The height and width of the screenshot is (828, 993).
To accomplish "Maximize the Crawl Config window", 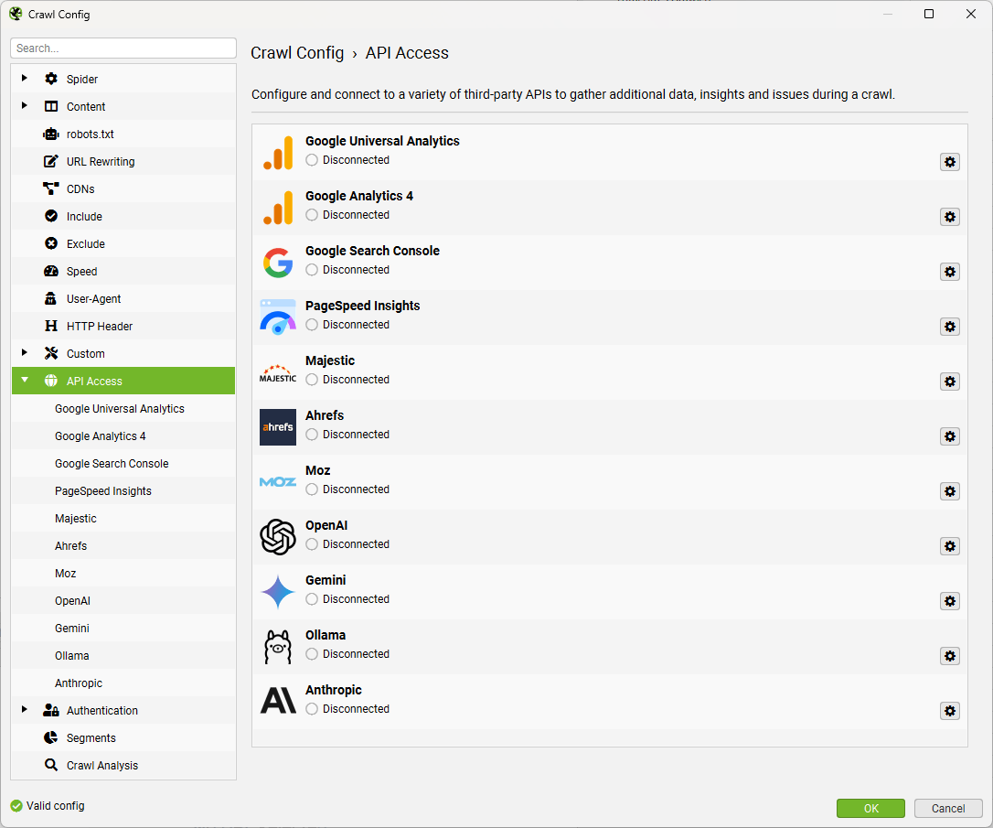I will tap(928, 14).
